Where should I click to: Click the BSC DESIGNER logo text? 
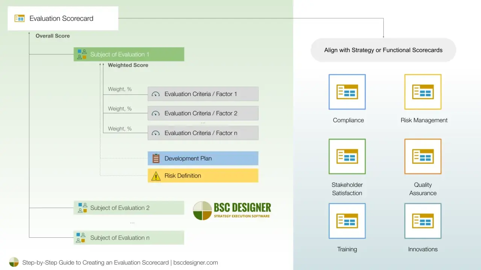(x=242, y=207)
